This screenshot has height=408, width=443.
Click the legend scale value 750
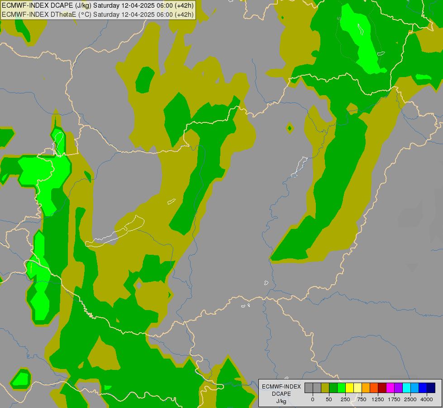coord(362,399)
